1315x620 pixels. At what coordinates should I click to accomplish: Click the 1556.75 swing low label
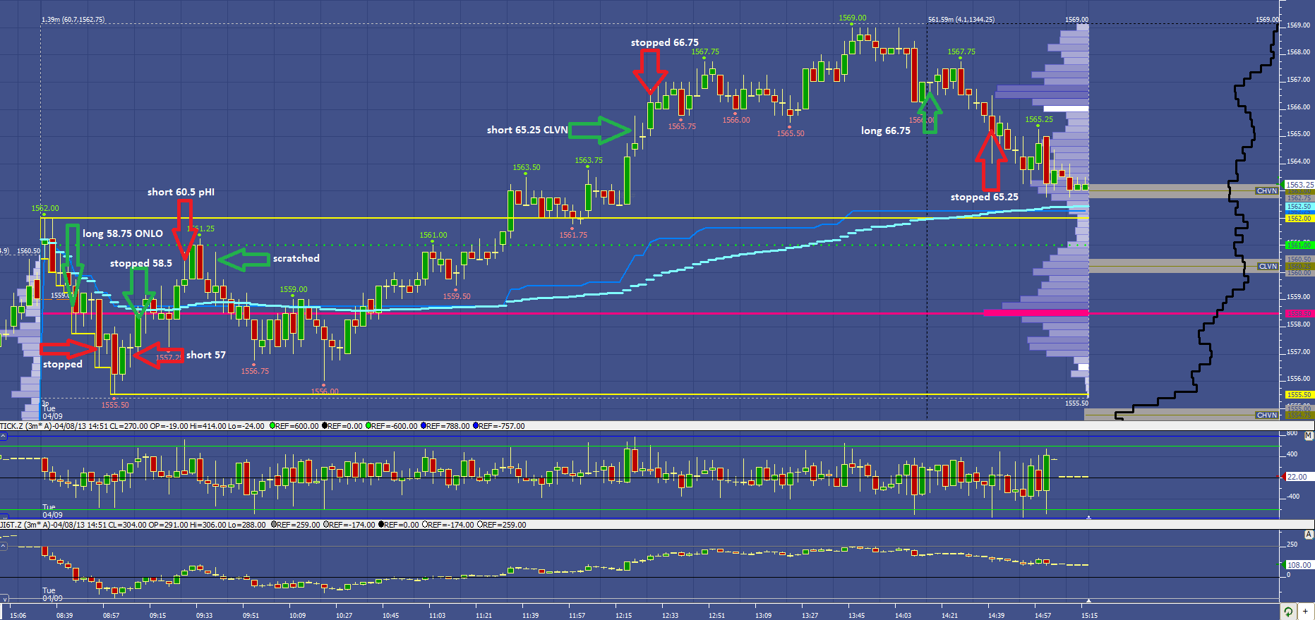(x=255, y=371)
